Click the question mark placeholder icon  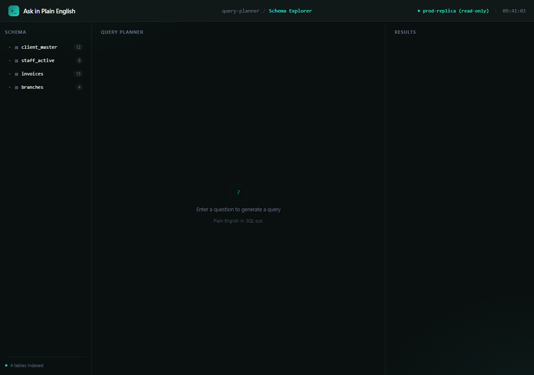click(x=239, y=192)
